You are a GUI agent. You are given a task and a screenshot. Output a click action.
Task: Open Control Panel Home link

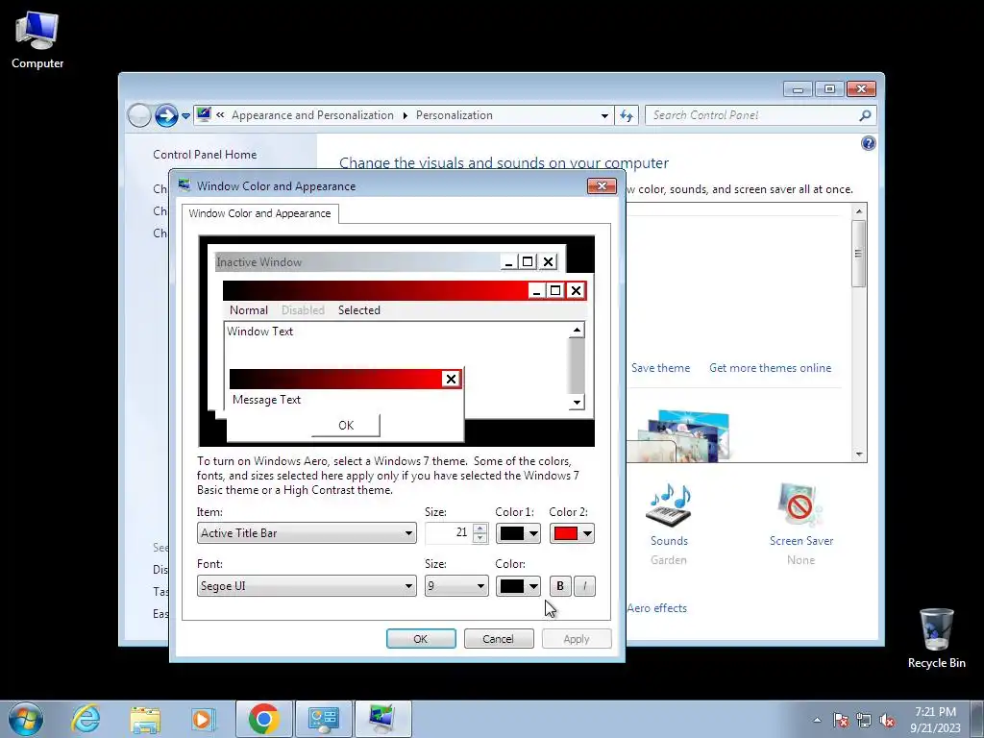205,155
